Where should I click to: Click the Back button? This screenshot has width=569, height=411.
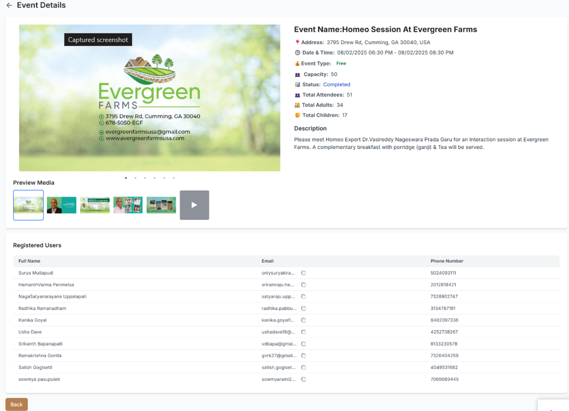[16, 404]
